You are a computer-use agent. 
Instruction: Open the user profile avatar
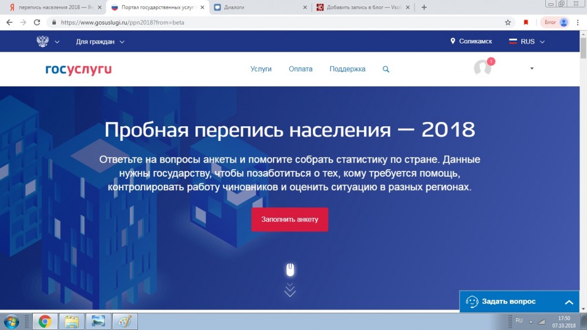pos(483,68)
